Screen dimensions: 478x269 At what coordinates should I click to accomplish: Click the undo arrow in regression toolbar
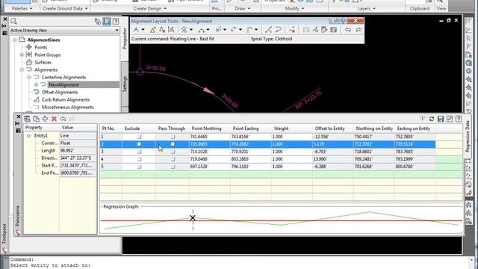(63, 119)
